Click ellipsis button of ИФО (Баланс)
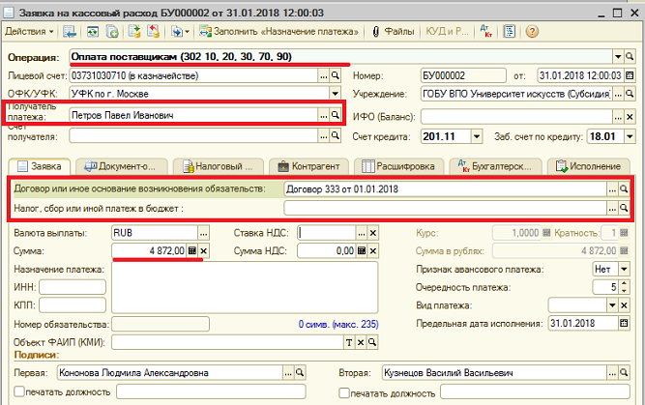The height and width of the screenshot is (405, 645). [618, 117]
